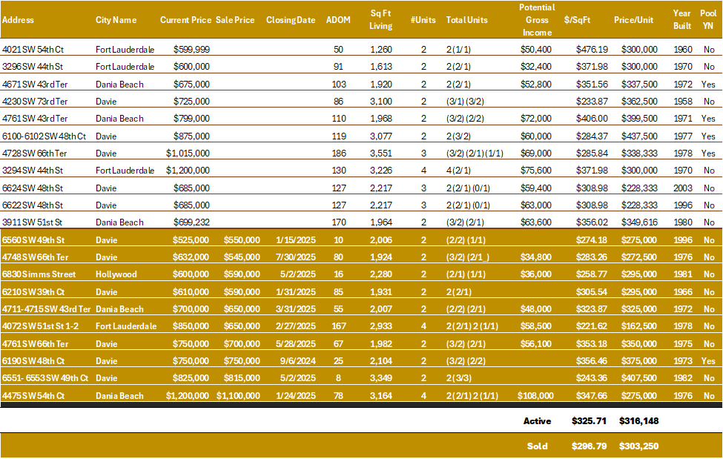Click the Hollywood city name cell
The image size is (723, 459).
pos(116,274)
